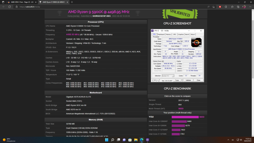Activate the Read aloud icon

(208, 7)
